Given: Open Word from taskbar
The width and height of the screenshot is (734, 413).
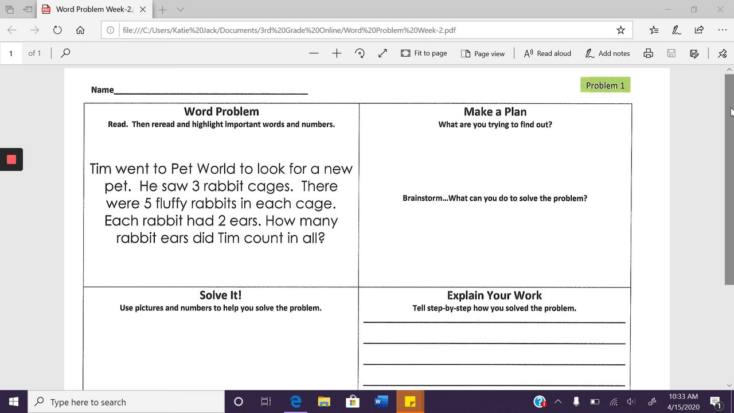Looking at the screenshot, I should [x=381, y=402].
